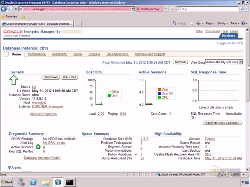Open the Console Details link

pyautogui.click(x=210, y=139)
